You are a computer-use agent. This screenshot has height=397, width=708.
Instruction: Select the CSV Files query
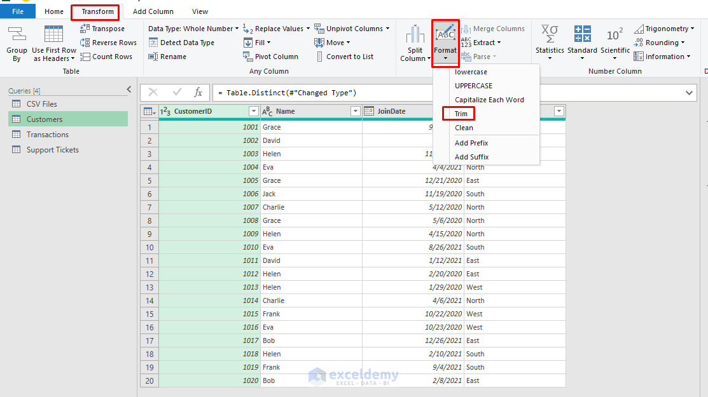coord(68,104)
